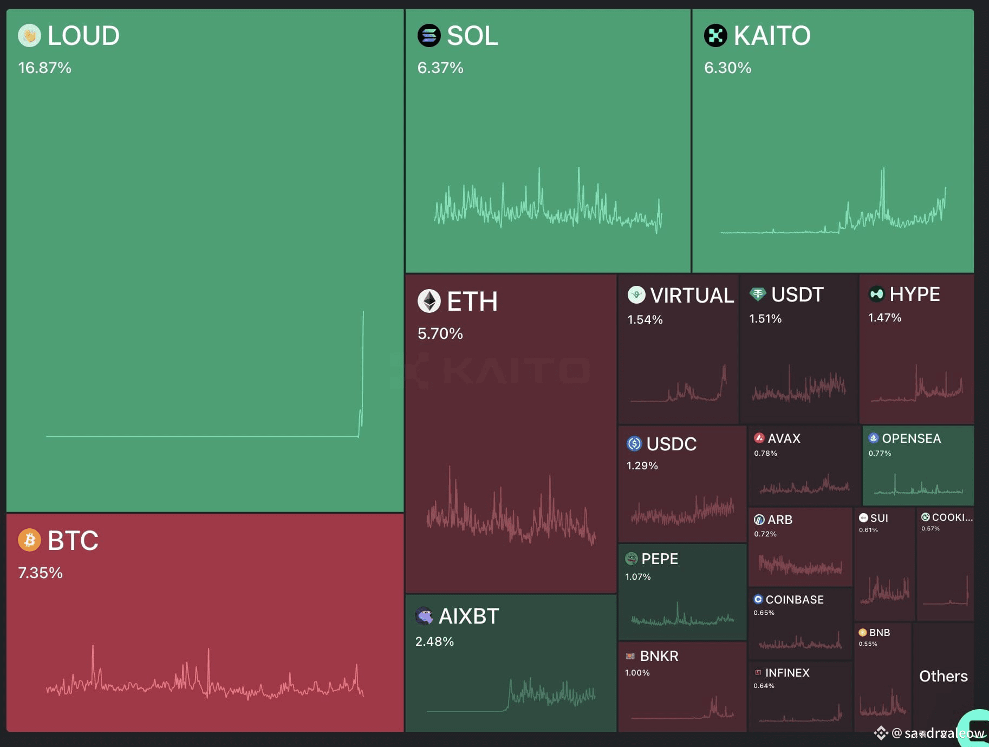
Task: Click LOUD's 16.87% mindshare value
Action: click(x=45, y=68)
